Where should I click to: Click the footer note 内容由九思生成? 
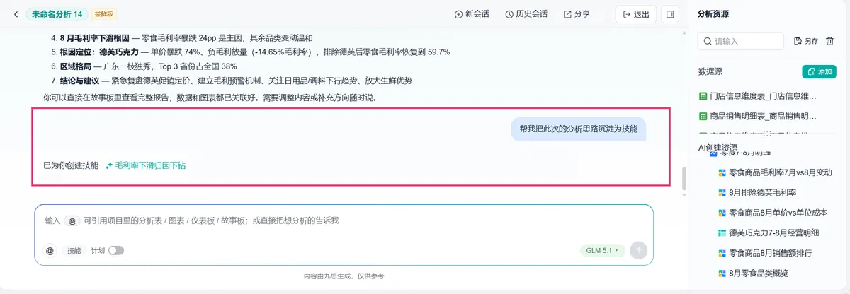pyautogui.click(x=344, y=276)
